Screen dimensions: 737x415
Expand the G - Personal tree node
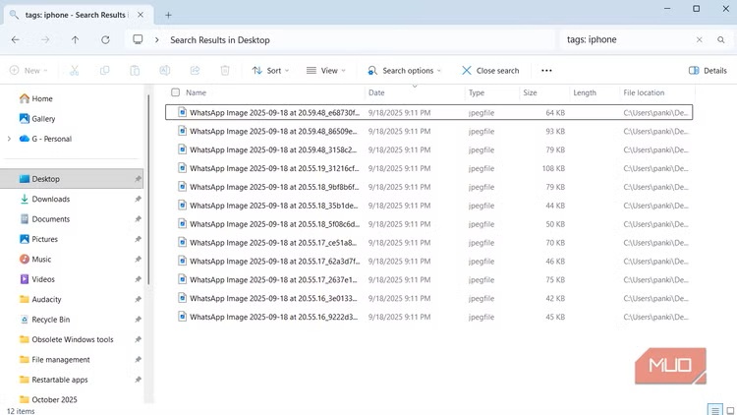coord(9,139)
